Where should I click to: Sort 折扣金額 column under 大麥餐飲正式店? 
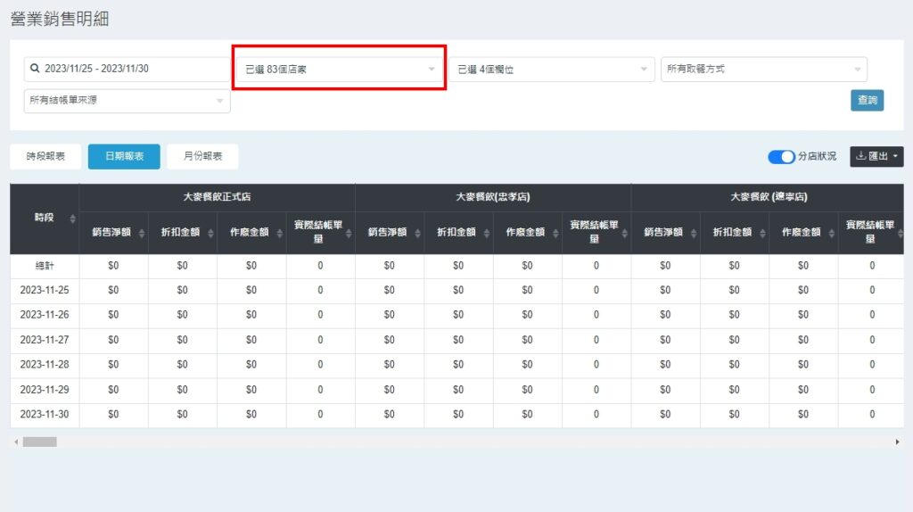point(210,232)
